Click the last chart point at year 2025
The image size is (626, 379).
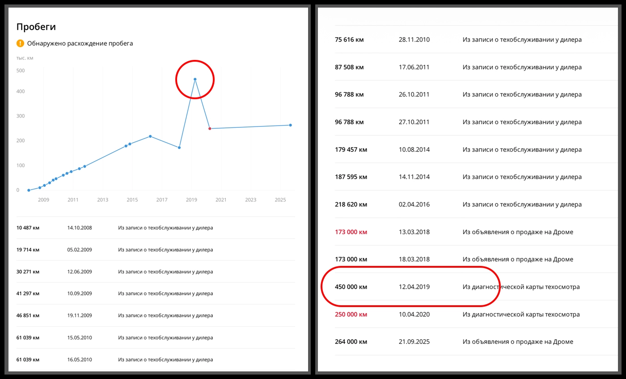290,125
